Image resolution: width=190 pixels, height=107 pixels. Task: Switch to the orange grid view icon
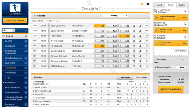tap(142, 4)
